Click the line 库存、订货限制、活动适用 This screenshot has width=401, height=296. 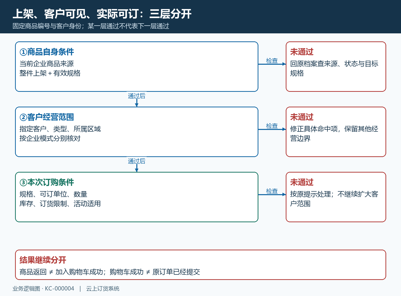pos(60,204)
